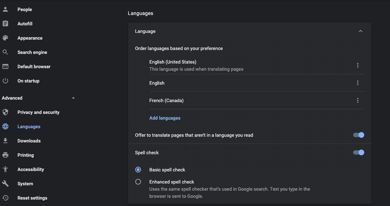Image resolution: width=390 pixels, height=206 pixels.
Task: Select Languages in the sidebar
Action: (x=29, y=126)
